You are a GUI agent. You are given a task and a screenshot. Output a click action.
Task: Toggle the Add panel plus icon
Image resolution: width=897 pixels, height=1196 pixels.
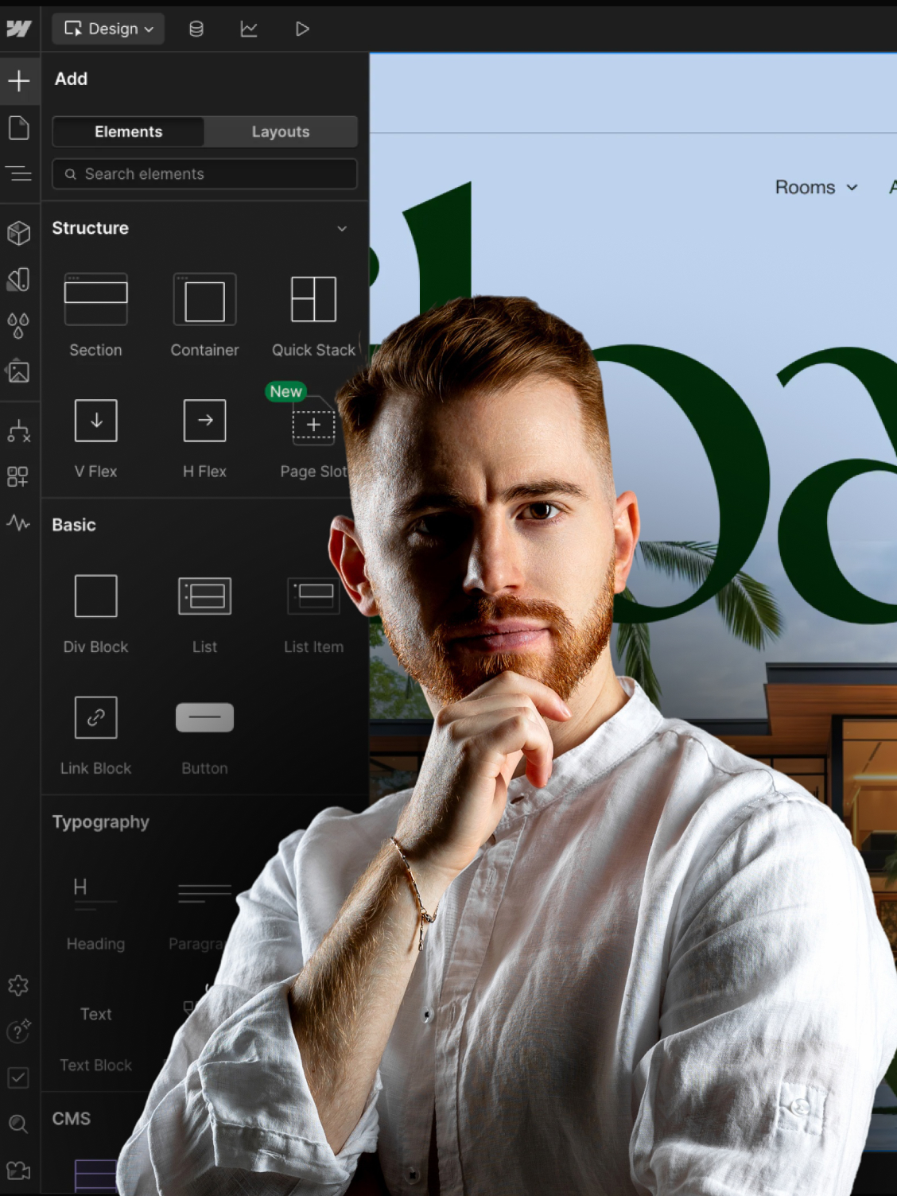point(19,80)
